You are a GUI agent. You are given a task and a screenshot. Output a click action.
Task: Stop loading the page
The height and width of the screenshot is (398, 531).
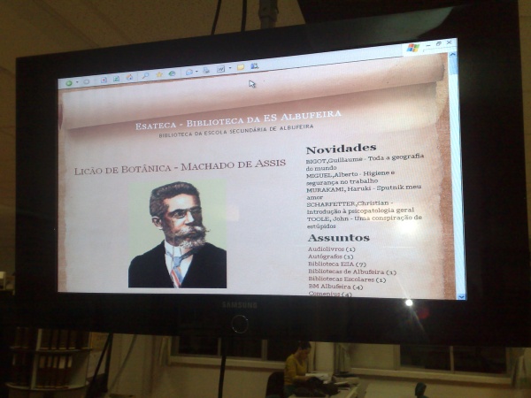click(x=104, y=80)
